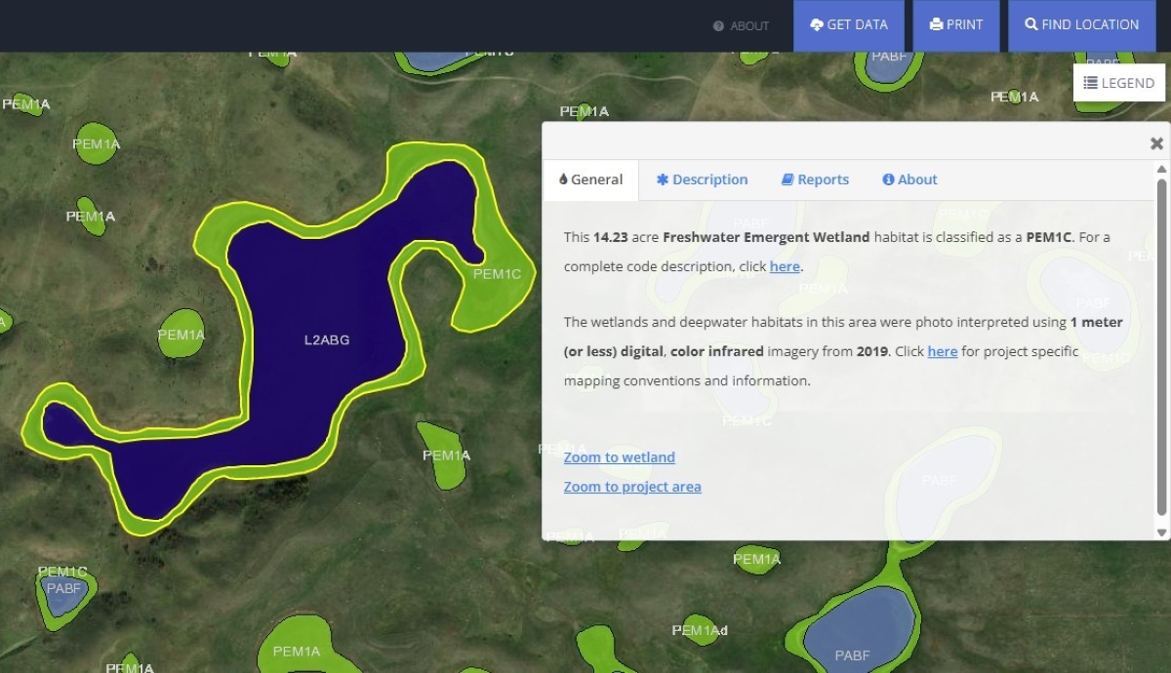The image size is (1171, 673).
Task: Show the map LEGEND panel
Action: coord(1119,83)
